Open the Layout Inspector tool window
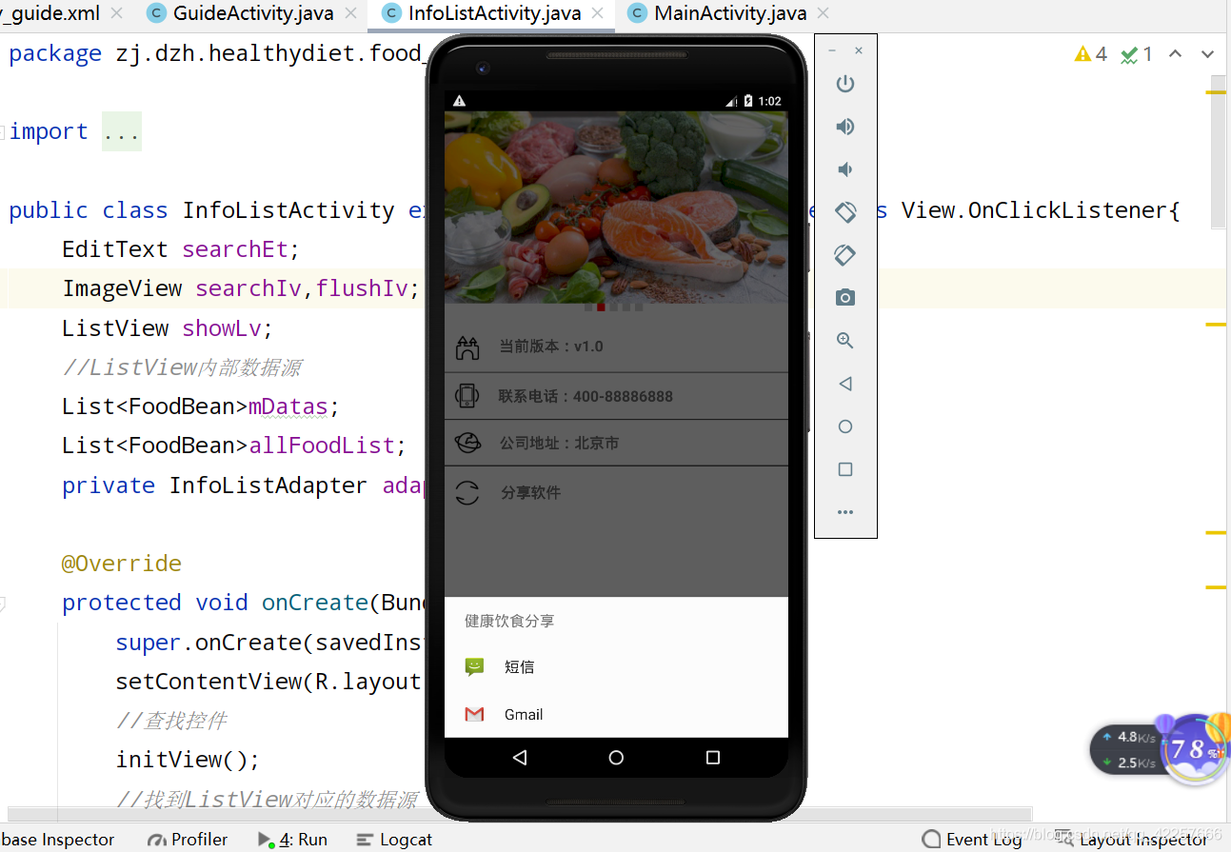1231x852 pixels. click(x=1133, y=840)
